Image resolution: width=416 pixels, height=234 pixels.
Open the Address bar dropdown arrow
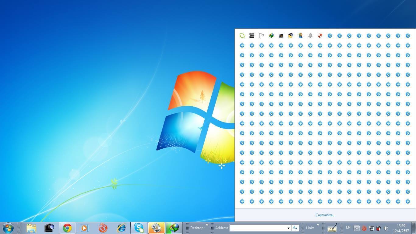[288, 228]
